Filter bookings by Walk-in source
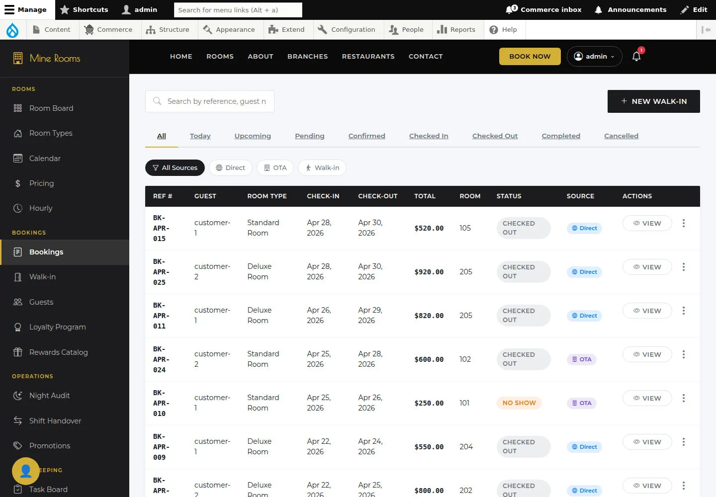 point(322,168)
